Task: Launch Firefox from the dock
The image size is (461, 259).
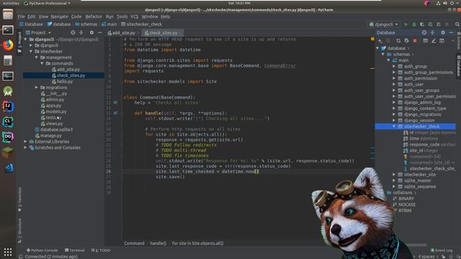Action: [8, 45]
